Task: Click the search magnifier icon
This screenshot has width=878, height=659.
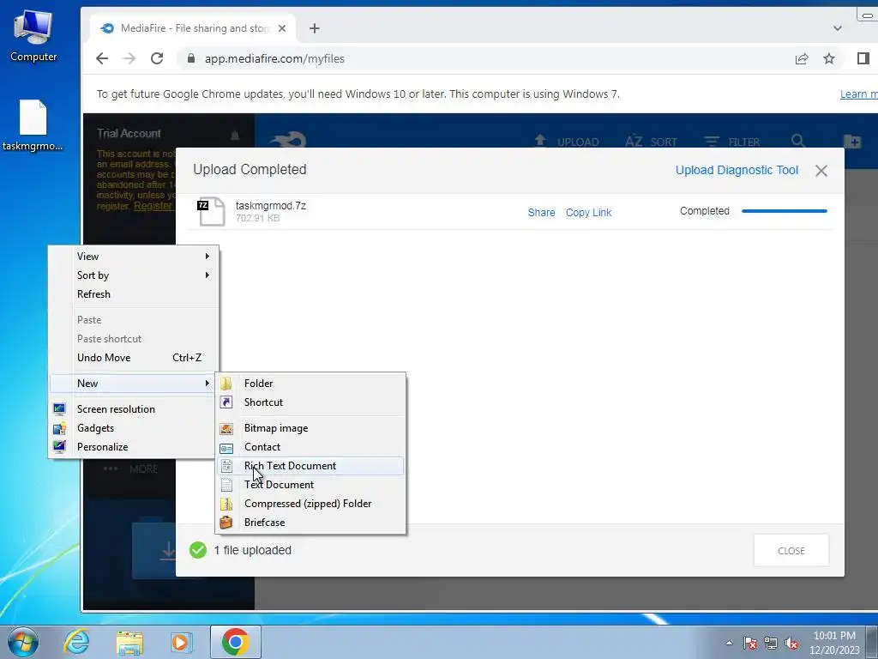Action: 798,141
